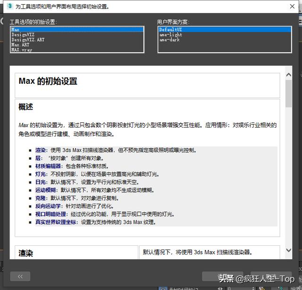Open the 层 (Layers) link
Screen dimensions: 302x290
point(38,158)
